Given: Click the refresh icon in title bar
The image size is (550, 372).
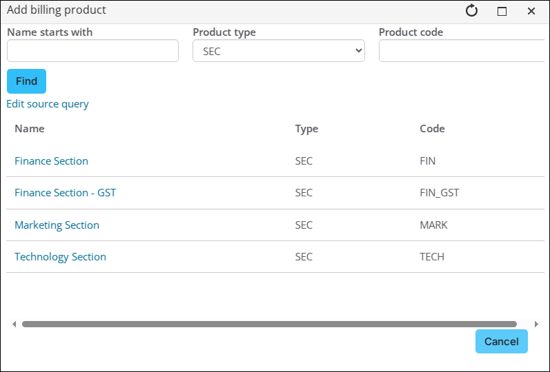Looking at the screenshot, I should pyautogui.click(x=472, y=11).
